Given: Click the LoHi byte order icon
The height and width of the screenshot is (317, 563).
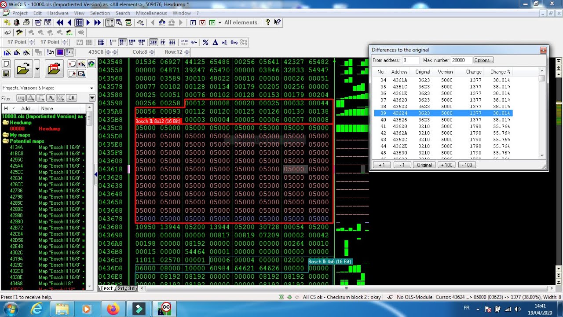Looking at the screenshot, I should (x=184, y=42).
